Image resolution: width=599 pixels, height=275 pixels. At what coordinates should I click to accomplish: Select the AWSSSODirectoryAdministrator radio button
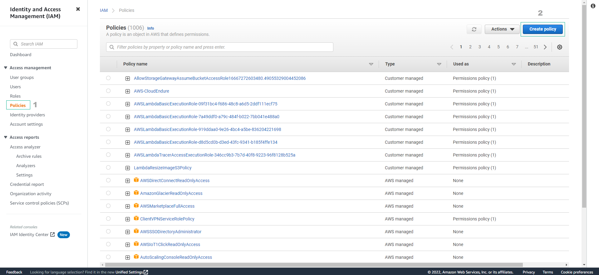point(108,231)
